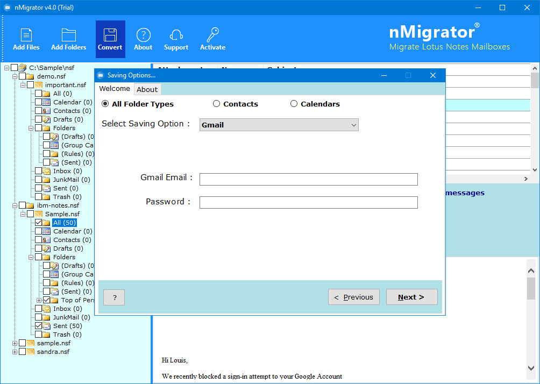Click the Contacts icon under important.nsf
540x384 pixels.
click(x=46, y=111)
